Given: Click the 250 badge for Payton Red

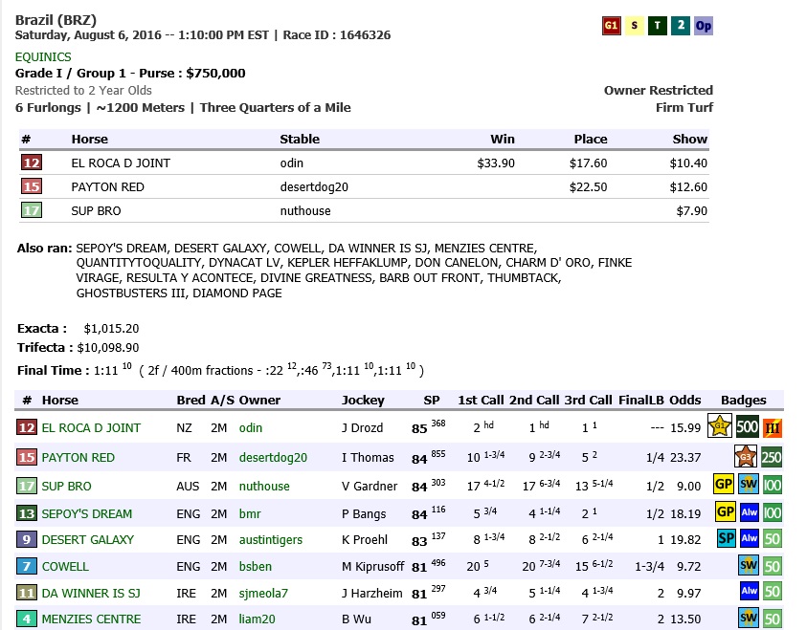Looking at the screenshot, I should point(772,457).
